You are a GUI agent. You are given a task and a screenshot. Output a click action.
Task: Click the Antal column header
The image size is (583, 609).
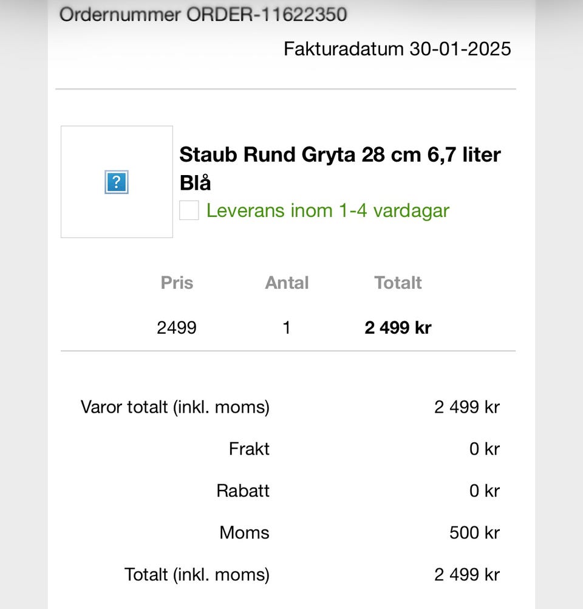(287, 283)
